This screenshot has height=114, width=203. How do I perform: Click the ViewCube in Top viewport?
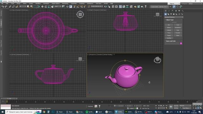tap(80, 14)
